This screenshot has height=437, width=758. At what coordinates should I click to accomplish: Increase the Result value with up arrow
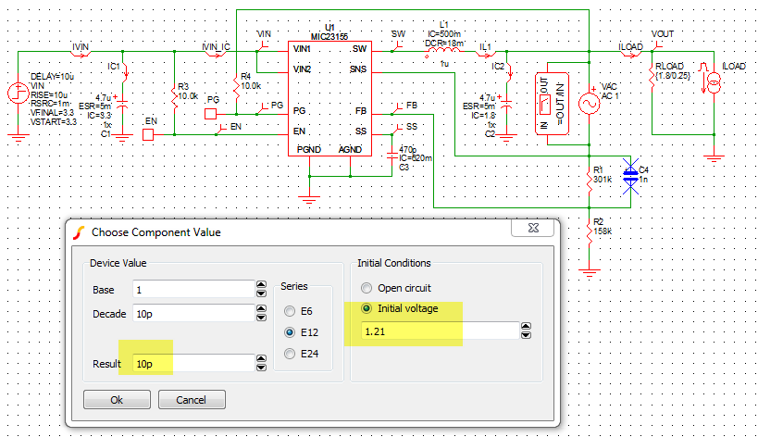click(x=261, y=359)
